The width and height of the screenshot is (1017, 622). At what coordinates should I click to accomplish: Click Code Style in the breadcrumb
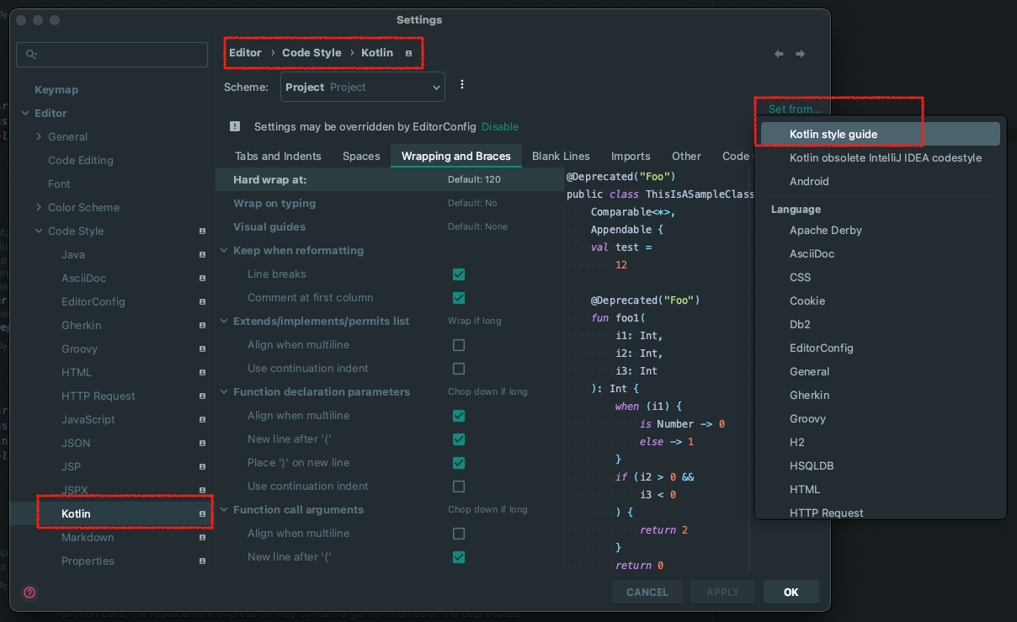tap(311, 52)
